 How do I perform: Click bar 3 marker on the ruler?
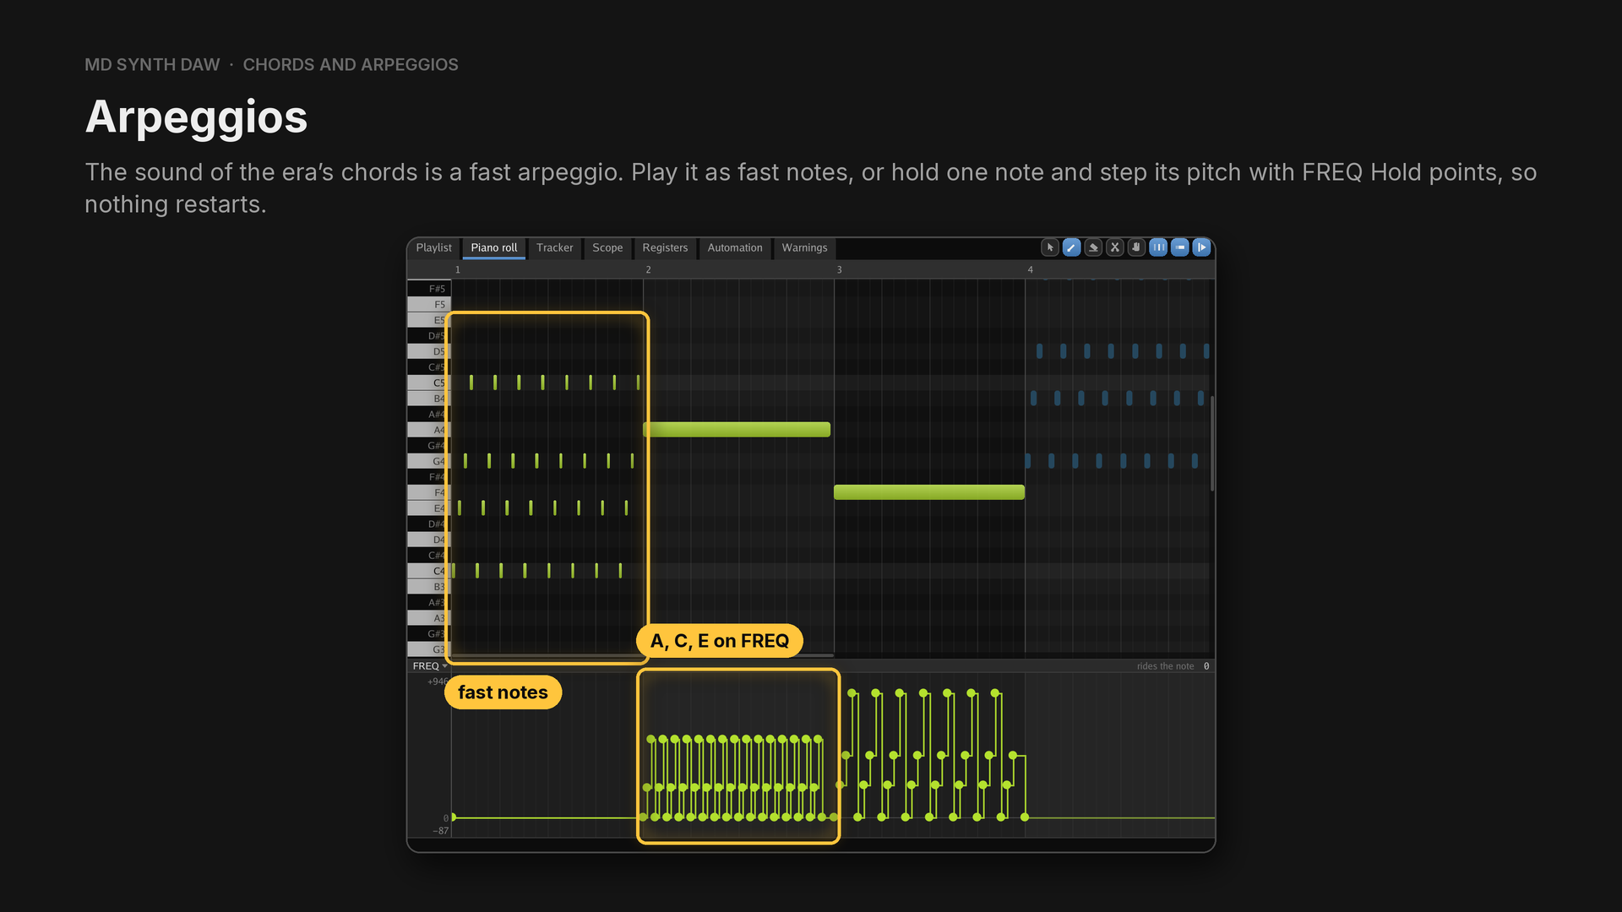pyautogui.click(x=840, y=269)
